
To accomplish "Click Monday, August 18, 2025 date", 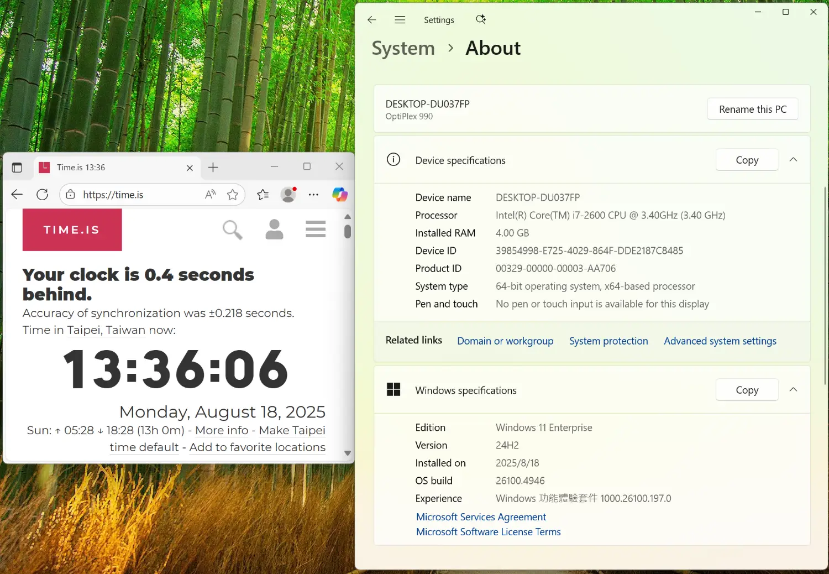I will tap(222, 411).
